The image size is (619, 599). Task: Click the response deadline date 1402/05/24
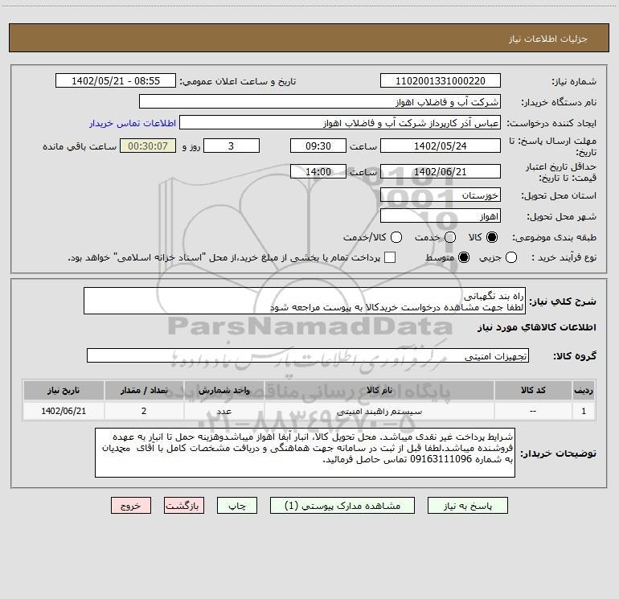point(441,146)
